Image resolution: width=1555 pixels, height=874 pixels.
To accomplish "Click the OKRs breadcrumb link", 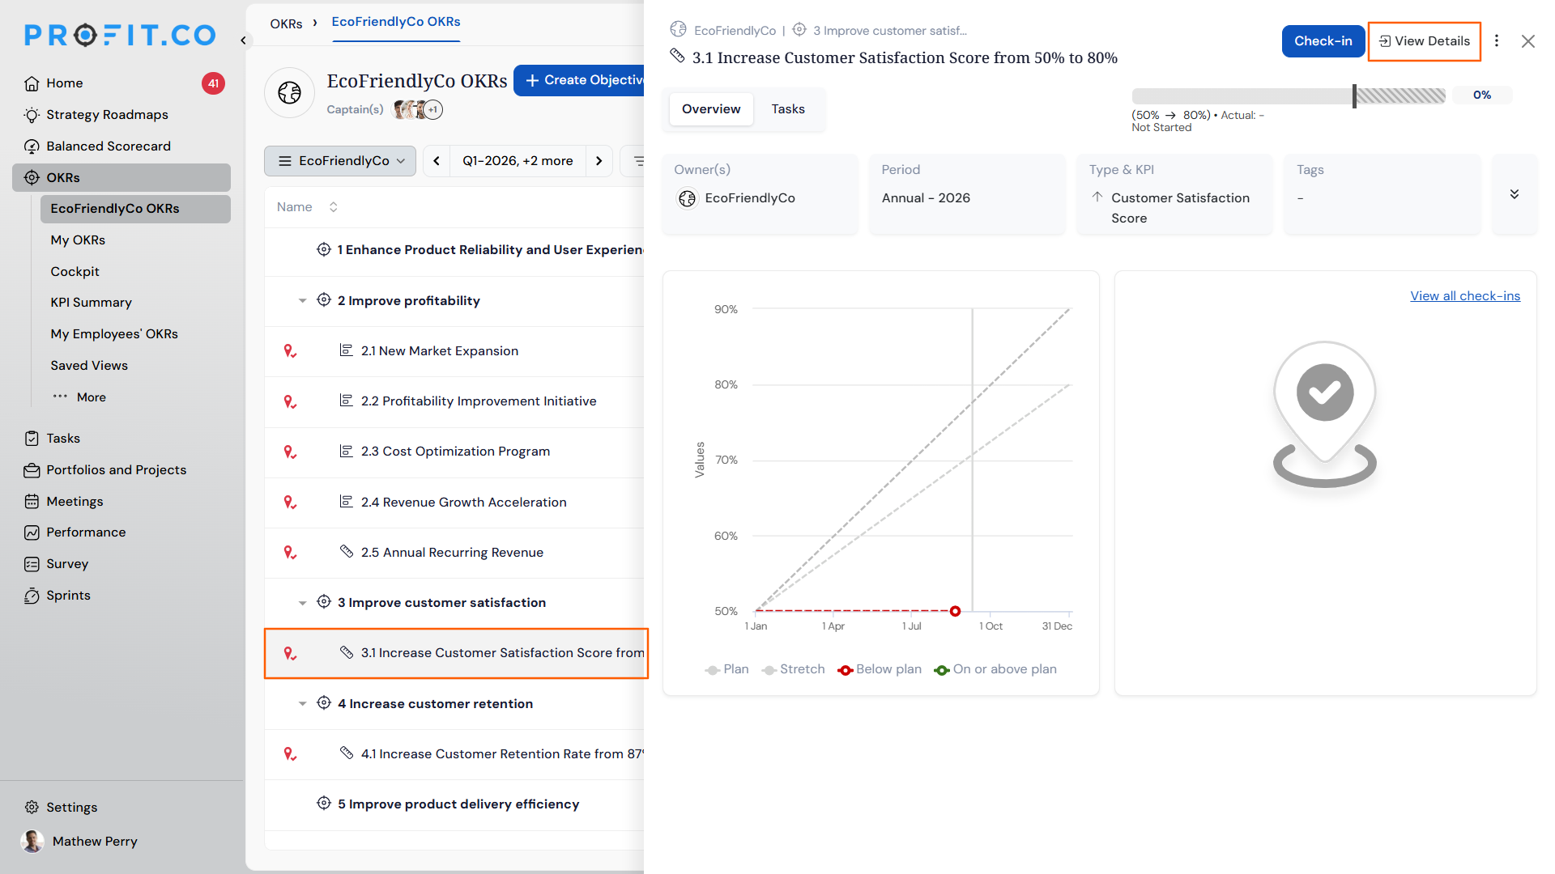I will point(286,24).
